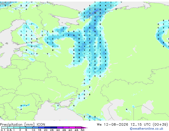169x131 pixels.
Task: Open the weatheronline.co.uk copyright link
Action: click(x=146, y=129)
